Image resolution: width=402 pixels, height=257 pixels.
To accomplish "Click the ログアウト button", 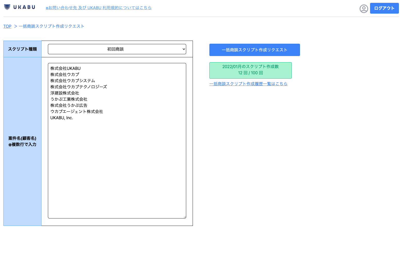I will (384, 8).
